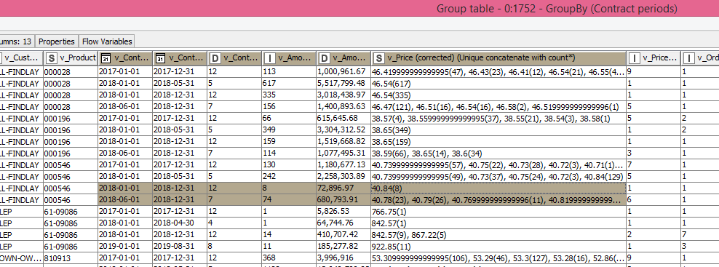Click price cell 766.75(1)
719x267 pixels.
pyautogui.click(x=498, y=212)
